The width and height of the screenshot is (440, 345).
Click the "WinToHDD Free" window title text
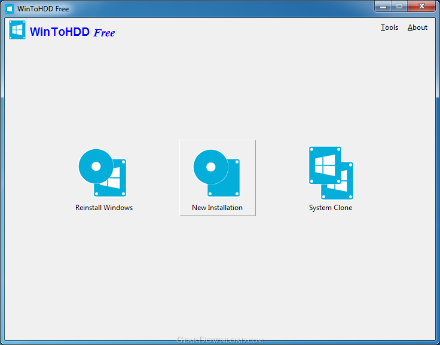click(x=43, y=9)
